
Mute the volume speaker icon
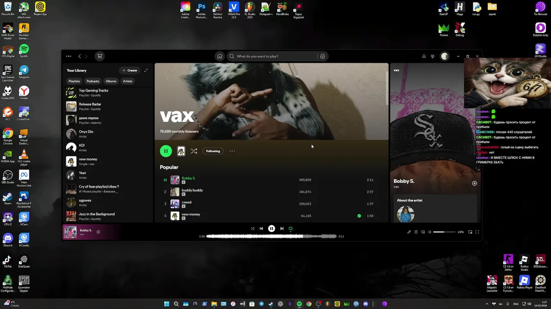click(430, 232)
